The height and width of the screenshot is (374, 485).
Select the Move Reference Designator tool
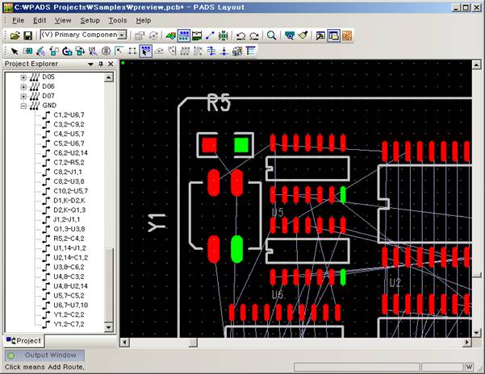[x=93, y=51]
